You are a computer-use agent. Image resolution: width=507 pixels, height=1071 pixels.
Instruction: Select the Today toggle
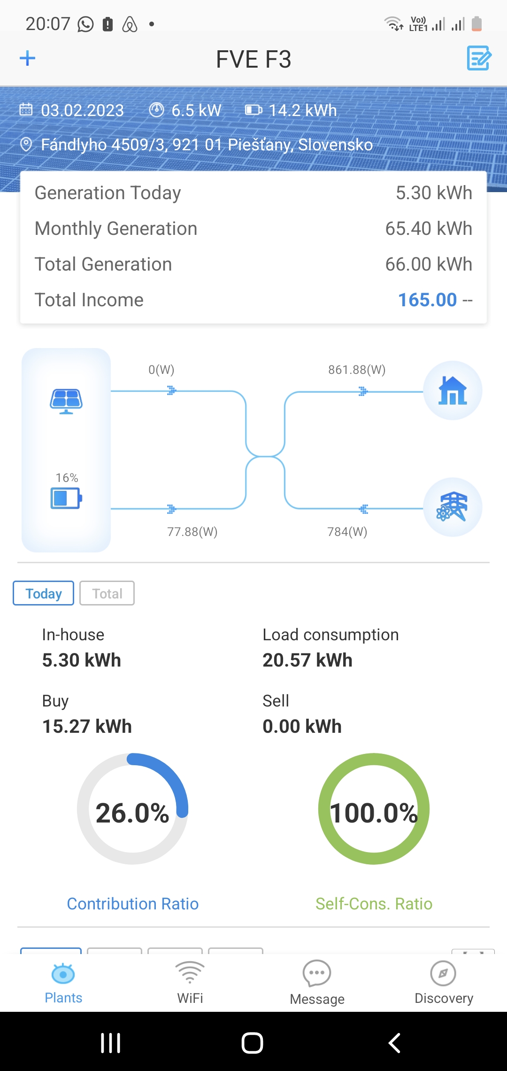pos(43,593)
